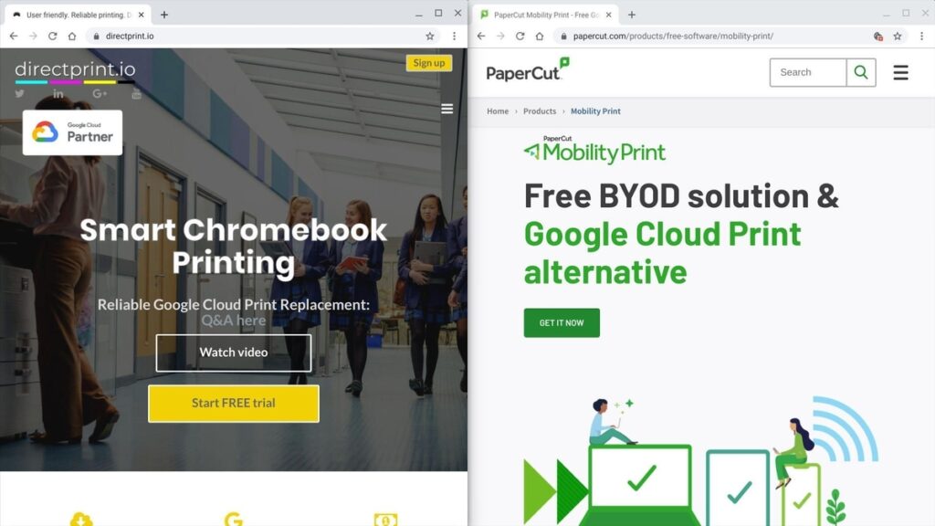Open the directprint.io hamburger menu

[x=446, y=109]
